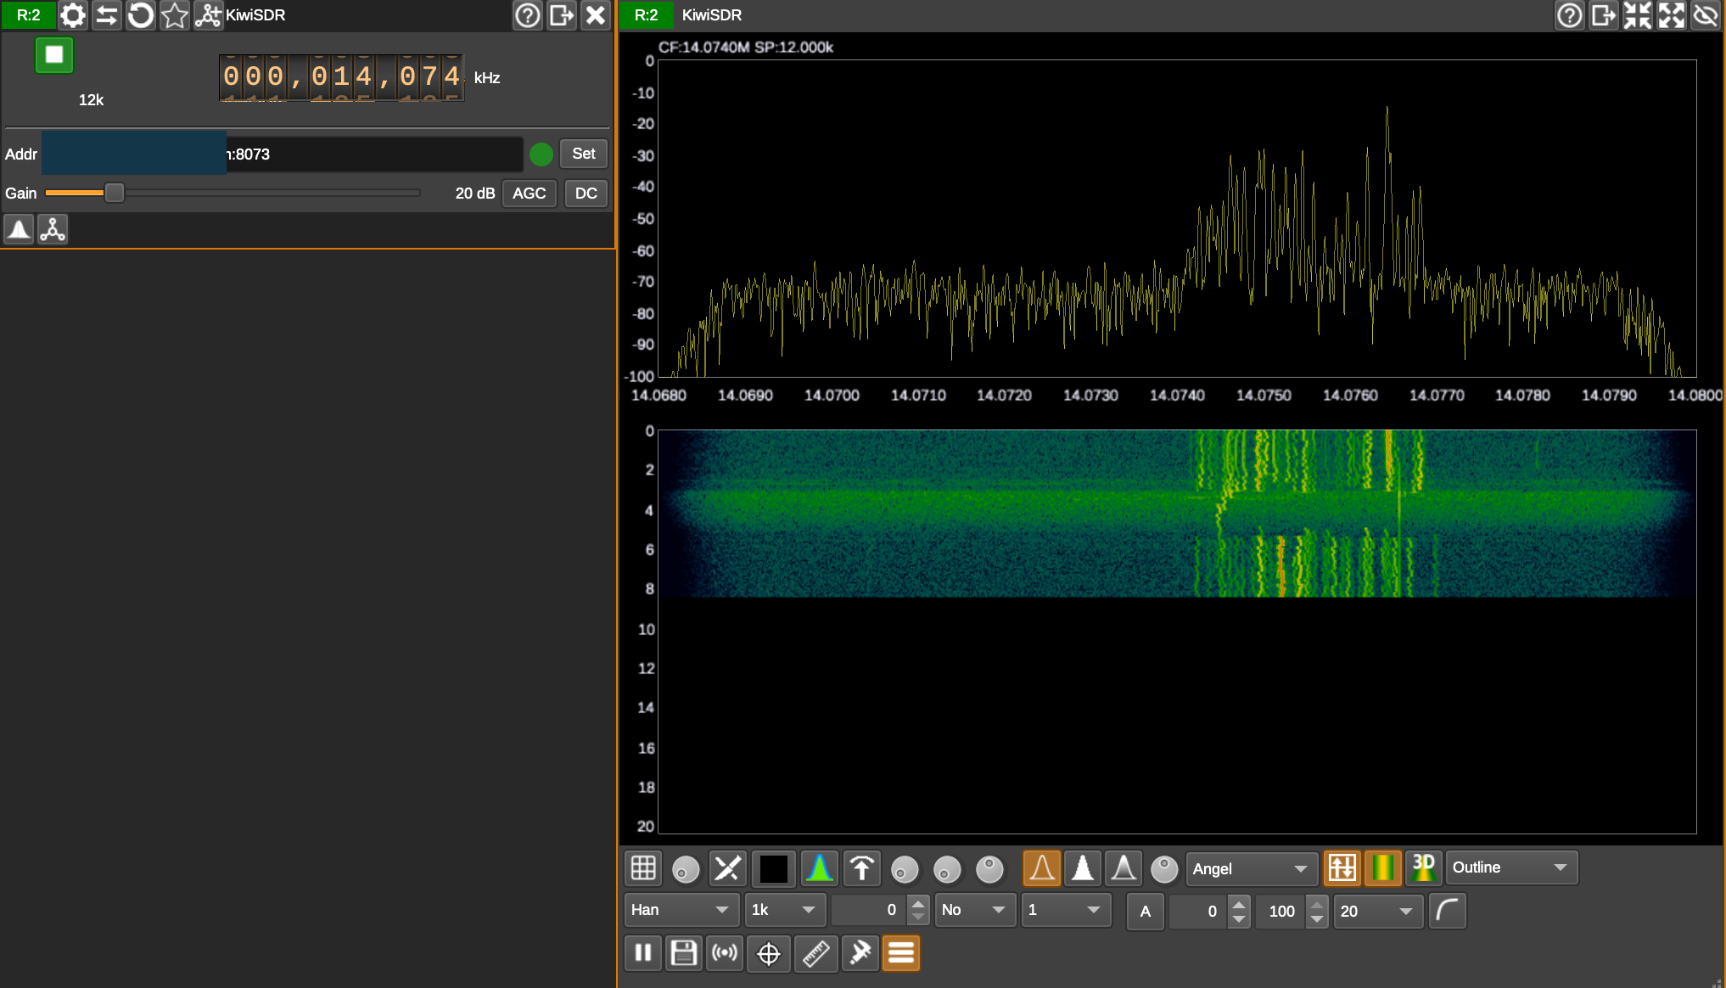This screenshot has height=988, width=1726.
Task: Click the broadcast signal icon
Action: point(726,952)
